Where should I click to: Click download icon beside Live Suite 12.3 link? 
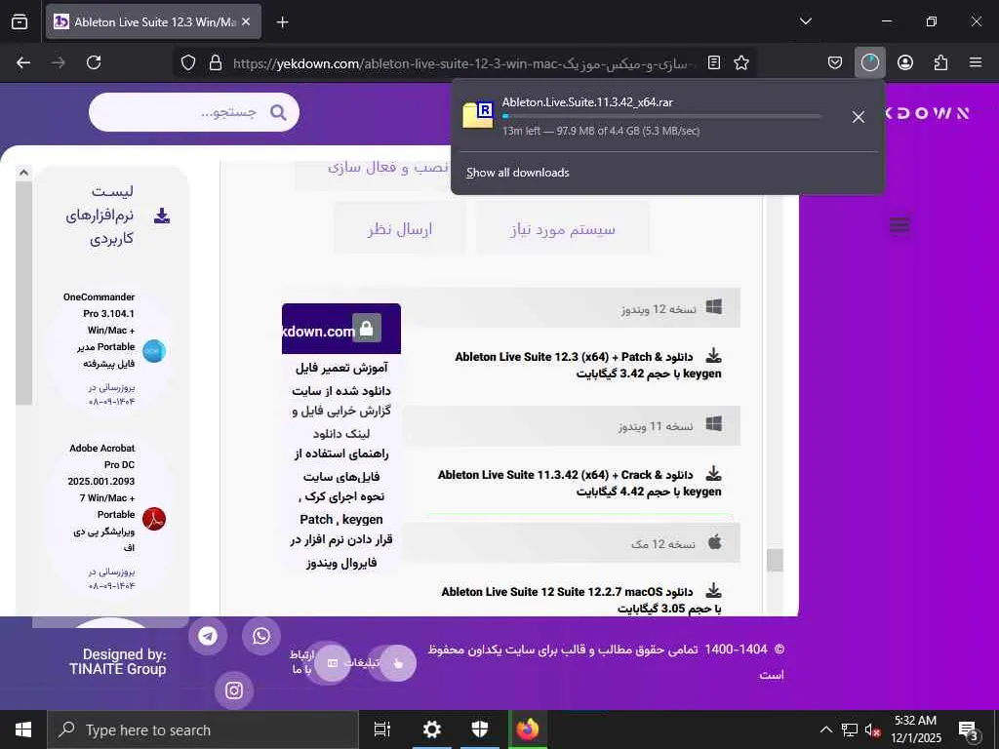(x=713, y=355)
